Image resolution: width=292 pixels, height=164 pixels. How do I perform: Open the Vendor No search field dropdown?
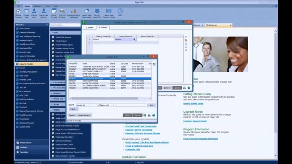tap(97, 105)
